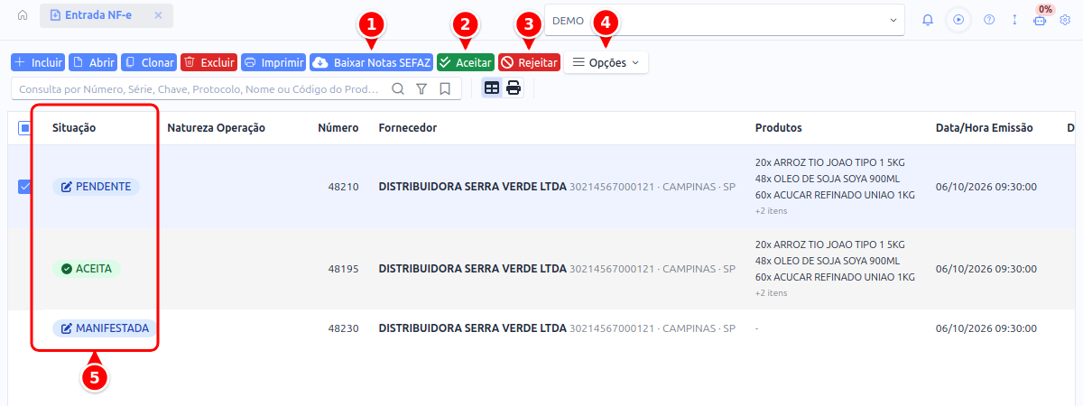Click the Produtos column header
1083x406 pixels.
[779, 128]
